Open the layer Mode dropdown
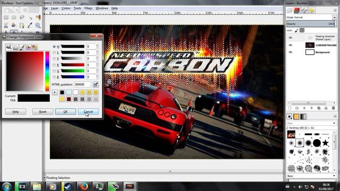This screenshot has width=340, height=191. [x=335, y=17]
